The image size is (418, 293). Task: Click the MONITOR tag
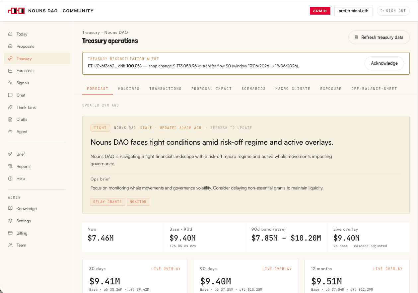(x=138, y=202)
